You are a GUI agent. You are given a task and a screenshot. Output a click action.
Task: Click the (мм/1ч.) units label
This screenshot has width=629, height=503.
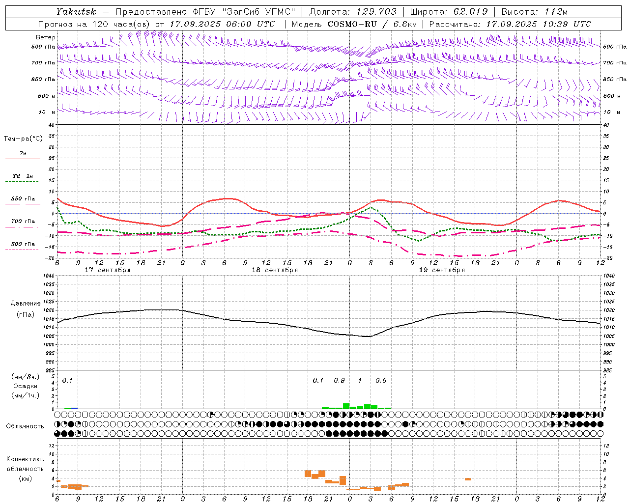coord(26,395)
